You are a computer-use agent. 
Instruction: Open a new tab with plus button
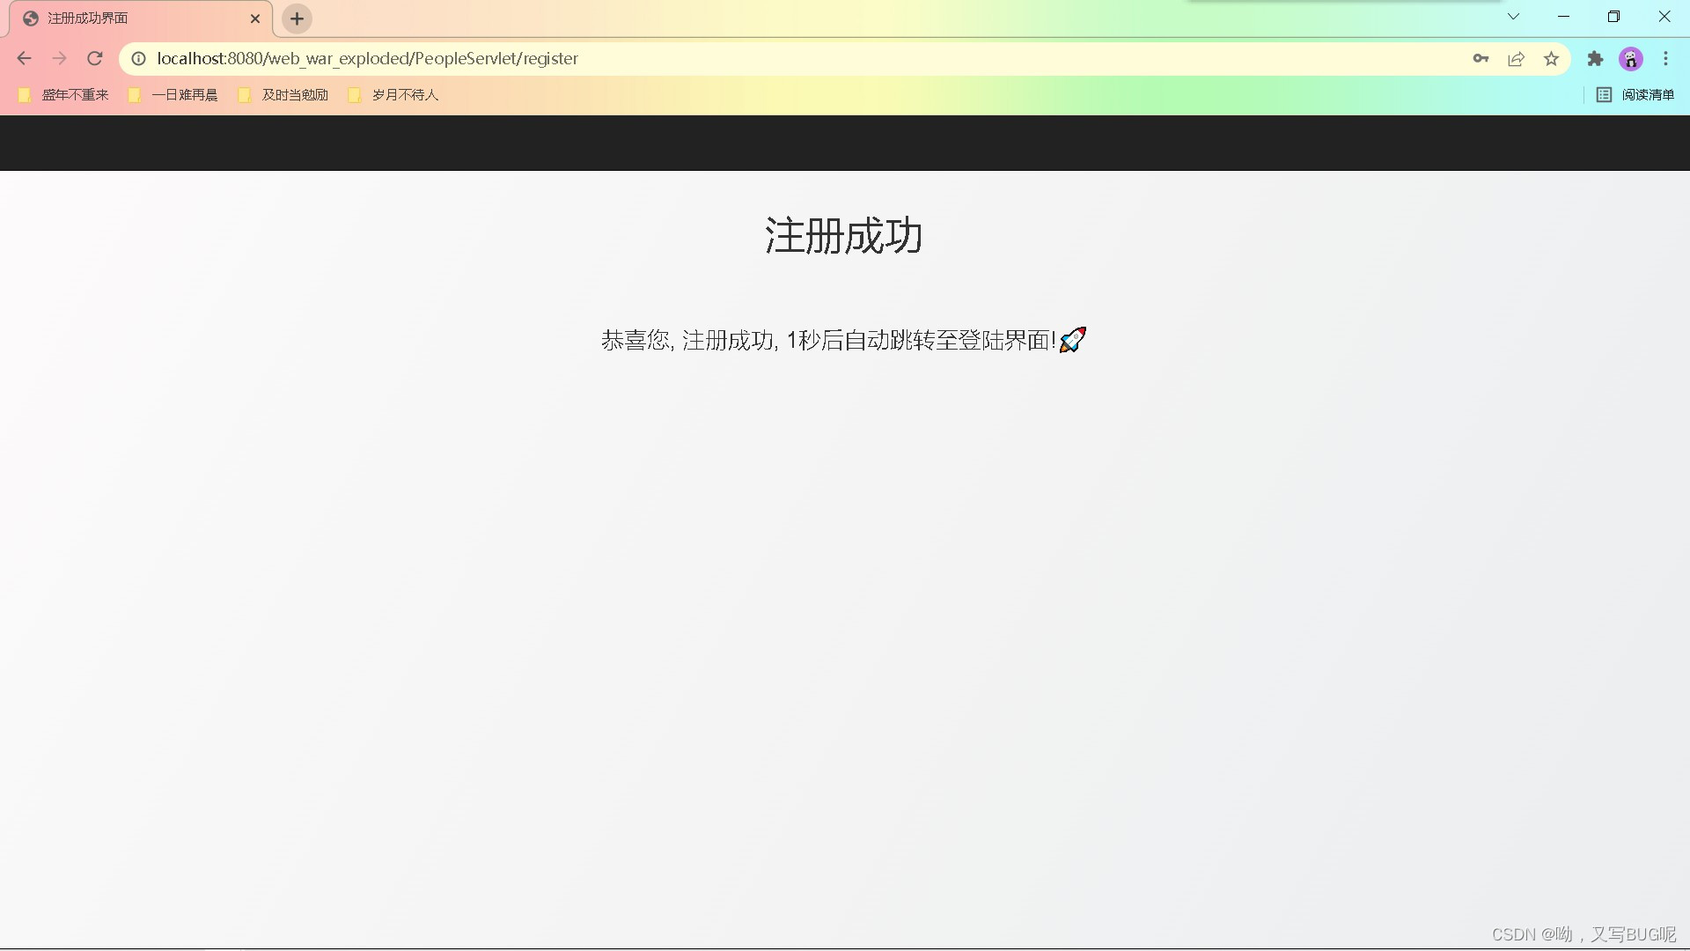(x=297, y=18)
